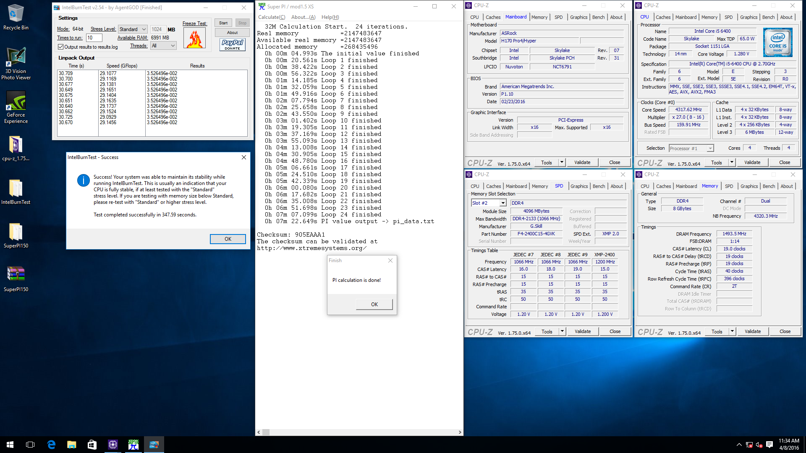Open GeForce Experience desktop icon
This screenshot has height=453, width=806.
coord(16,107)
